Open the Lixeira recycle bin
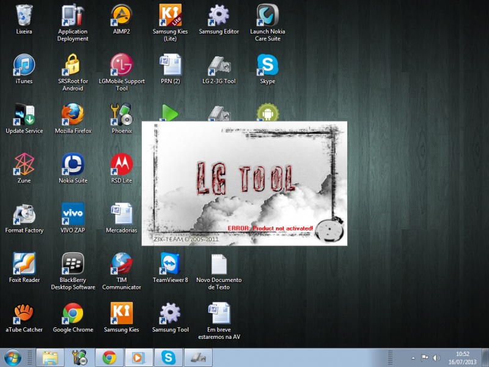 (x=24, y=20)
